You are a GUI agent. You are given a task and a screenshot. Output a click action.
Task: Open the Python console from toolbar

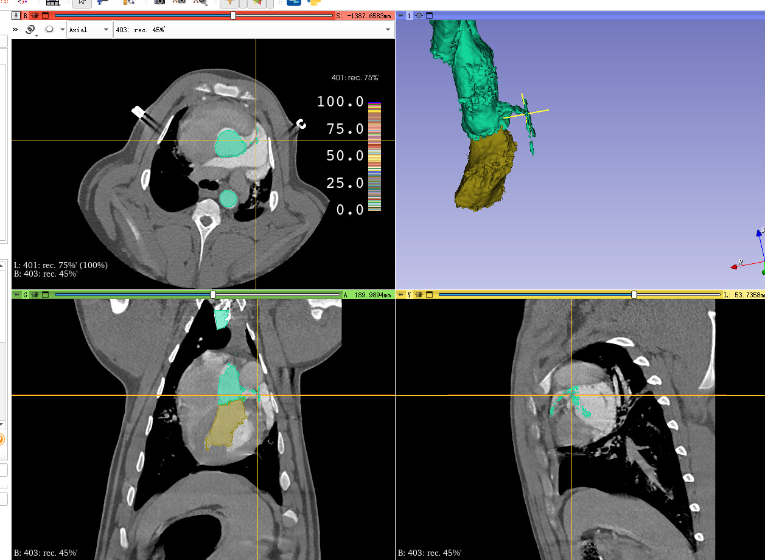(x=314, y=2)
